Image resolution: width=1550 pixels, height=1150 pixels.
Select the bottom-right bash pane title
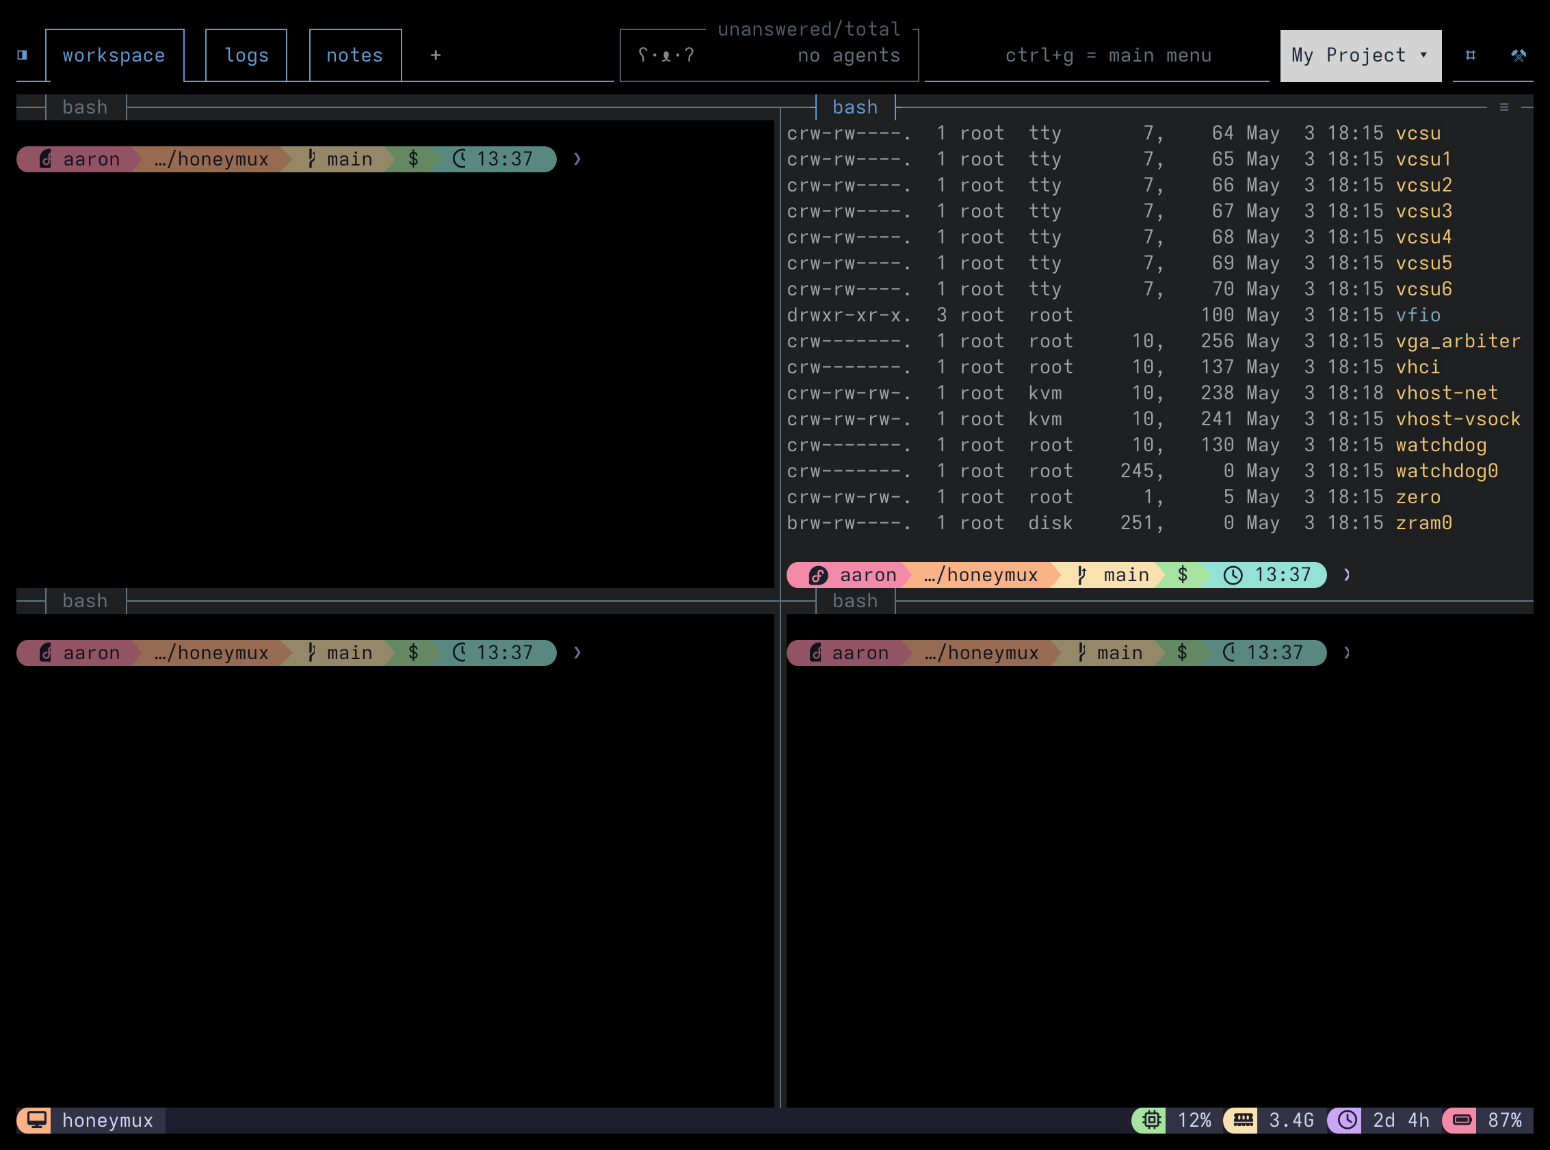point(855,601)
